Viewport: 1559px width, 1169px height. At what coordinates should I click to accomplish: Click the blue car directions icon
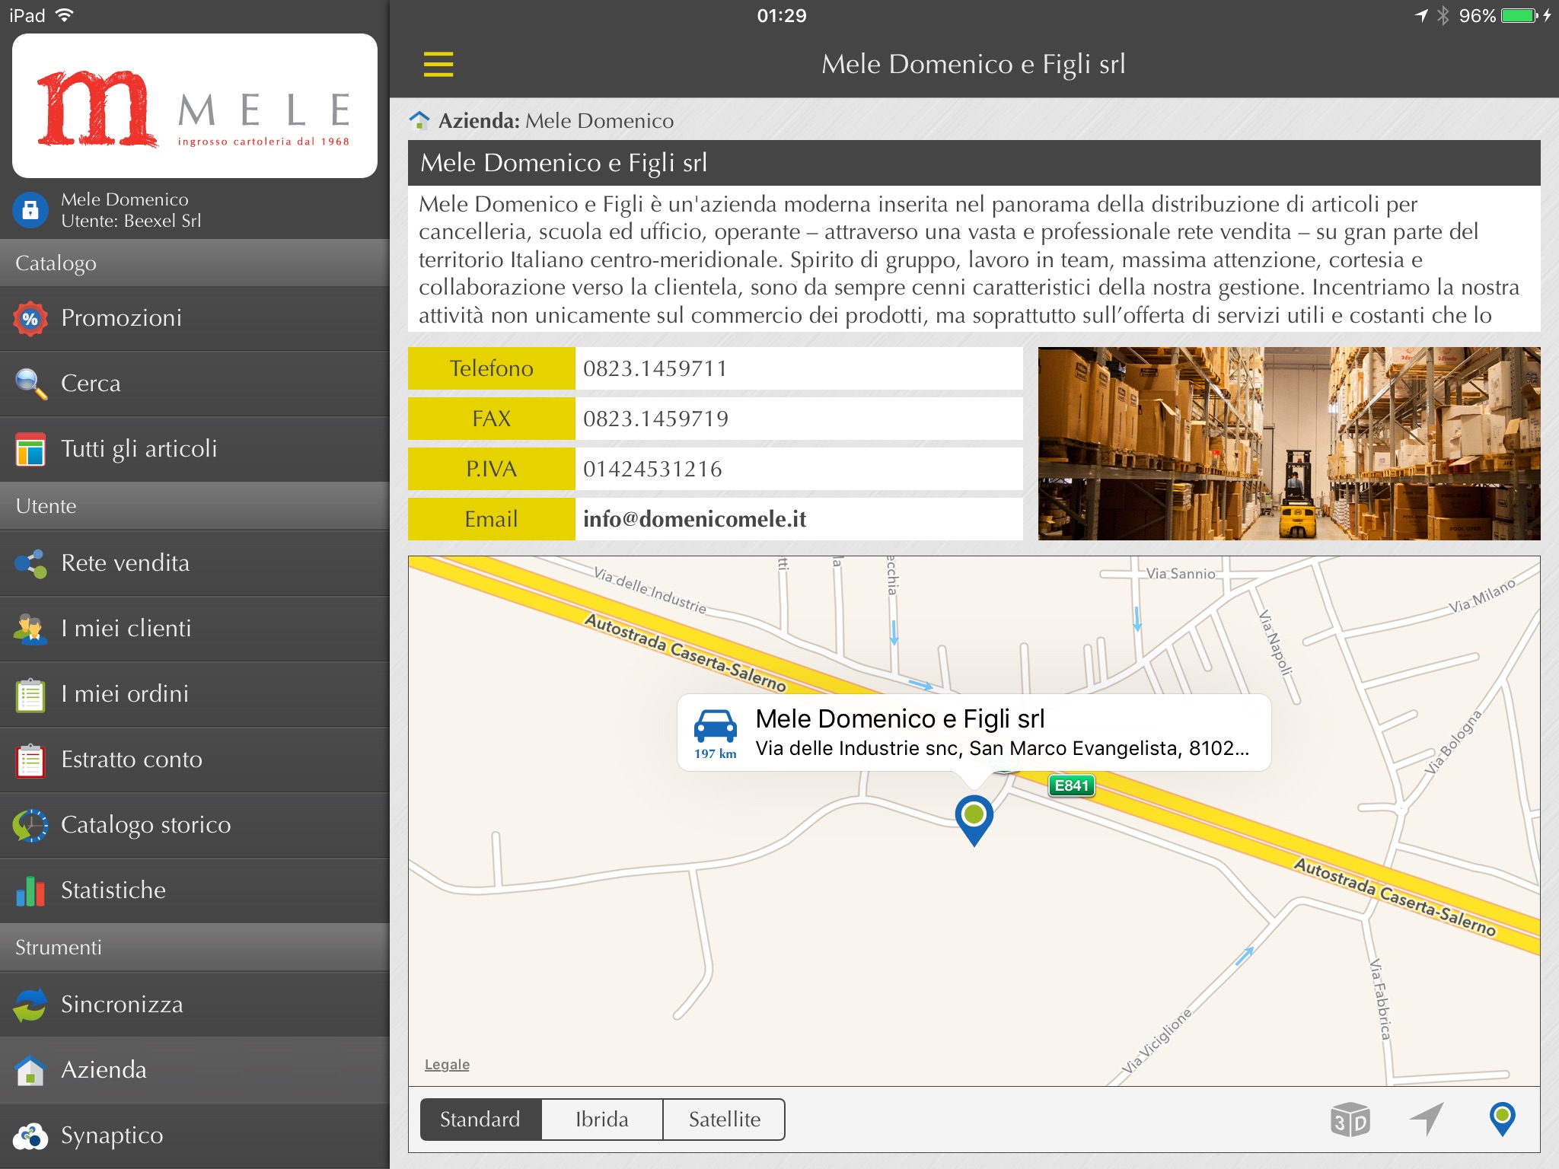tap(716, 727)
